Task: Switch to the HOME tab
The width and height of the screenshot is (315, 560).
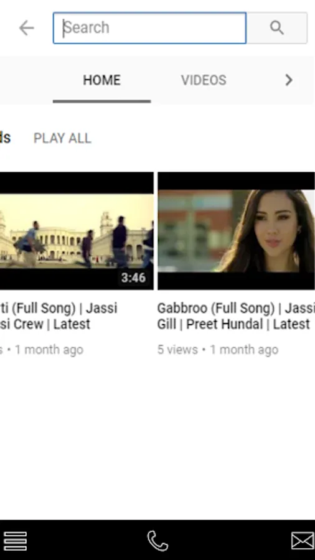Action: 102,80
